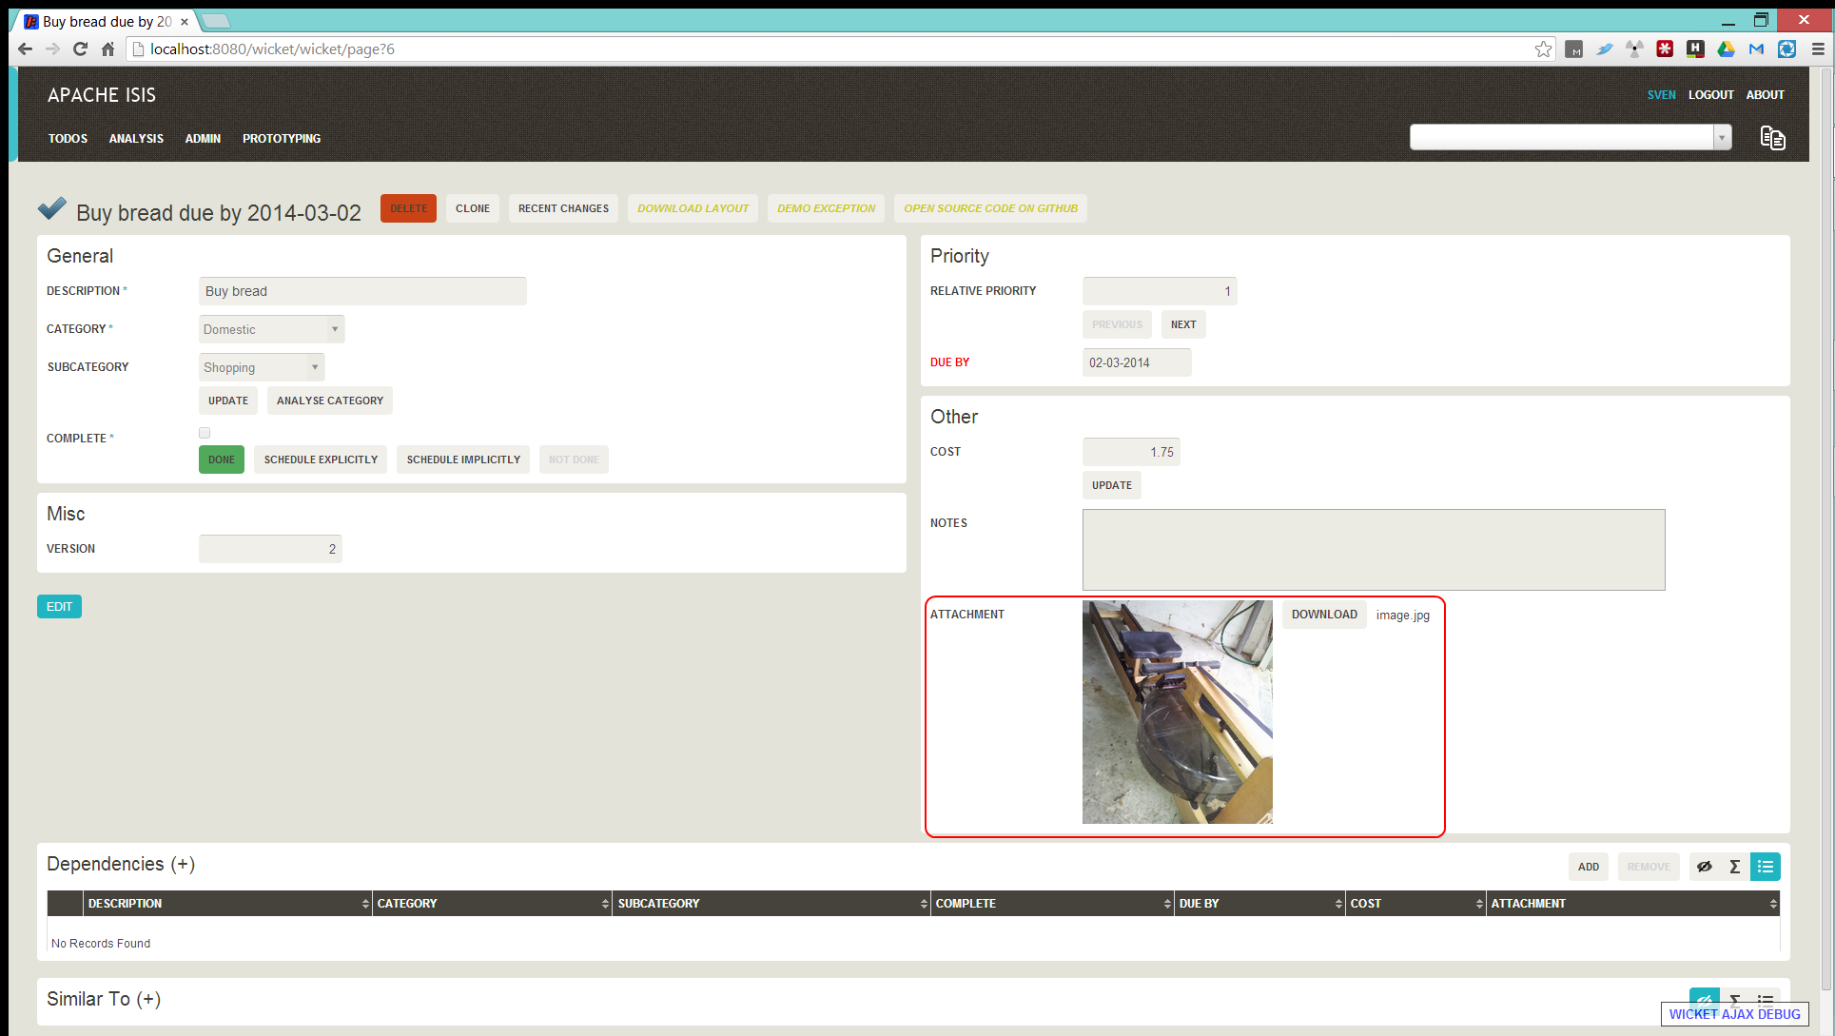This screenshot has height=1036, width=1835.
Task: Open the Gmail extension icon
Action: [1756, 49]
